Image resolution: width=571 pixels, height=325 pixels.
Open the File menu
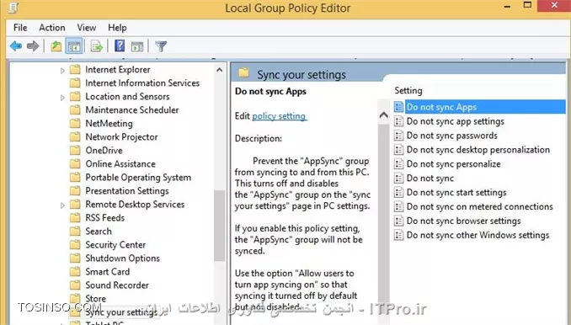(x=20, y=28)
